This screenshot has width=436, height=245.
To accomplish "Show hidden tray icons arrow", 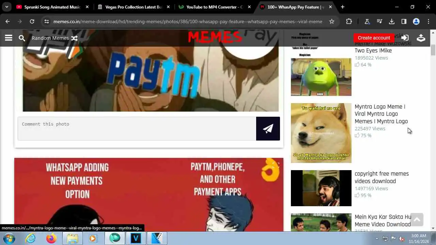I will (377, 239).
